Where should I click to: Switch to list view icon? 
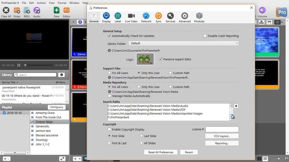click(x=265, y=159)
